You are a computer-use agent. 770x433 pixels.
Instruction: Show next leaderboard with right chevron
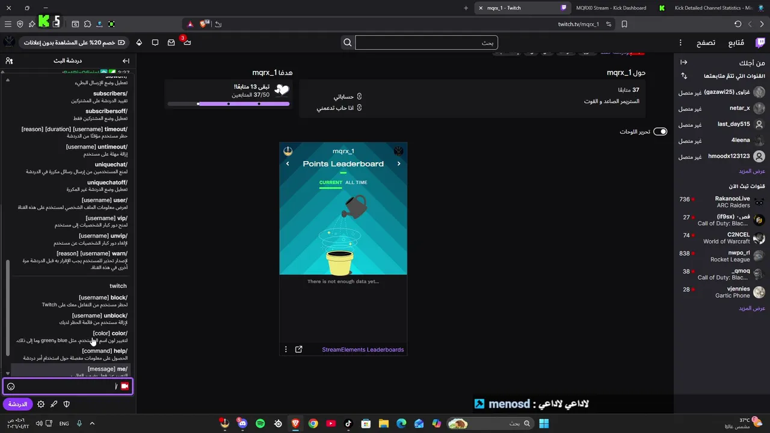pyautogui.click(x=398, y=164)
